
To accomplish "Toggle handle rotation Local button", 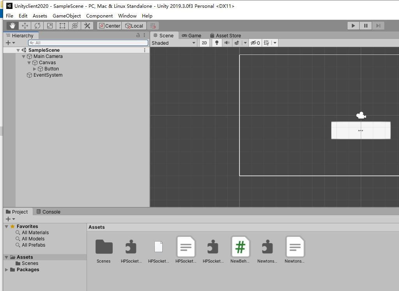I will (134, 26).
